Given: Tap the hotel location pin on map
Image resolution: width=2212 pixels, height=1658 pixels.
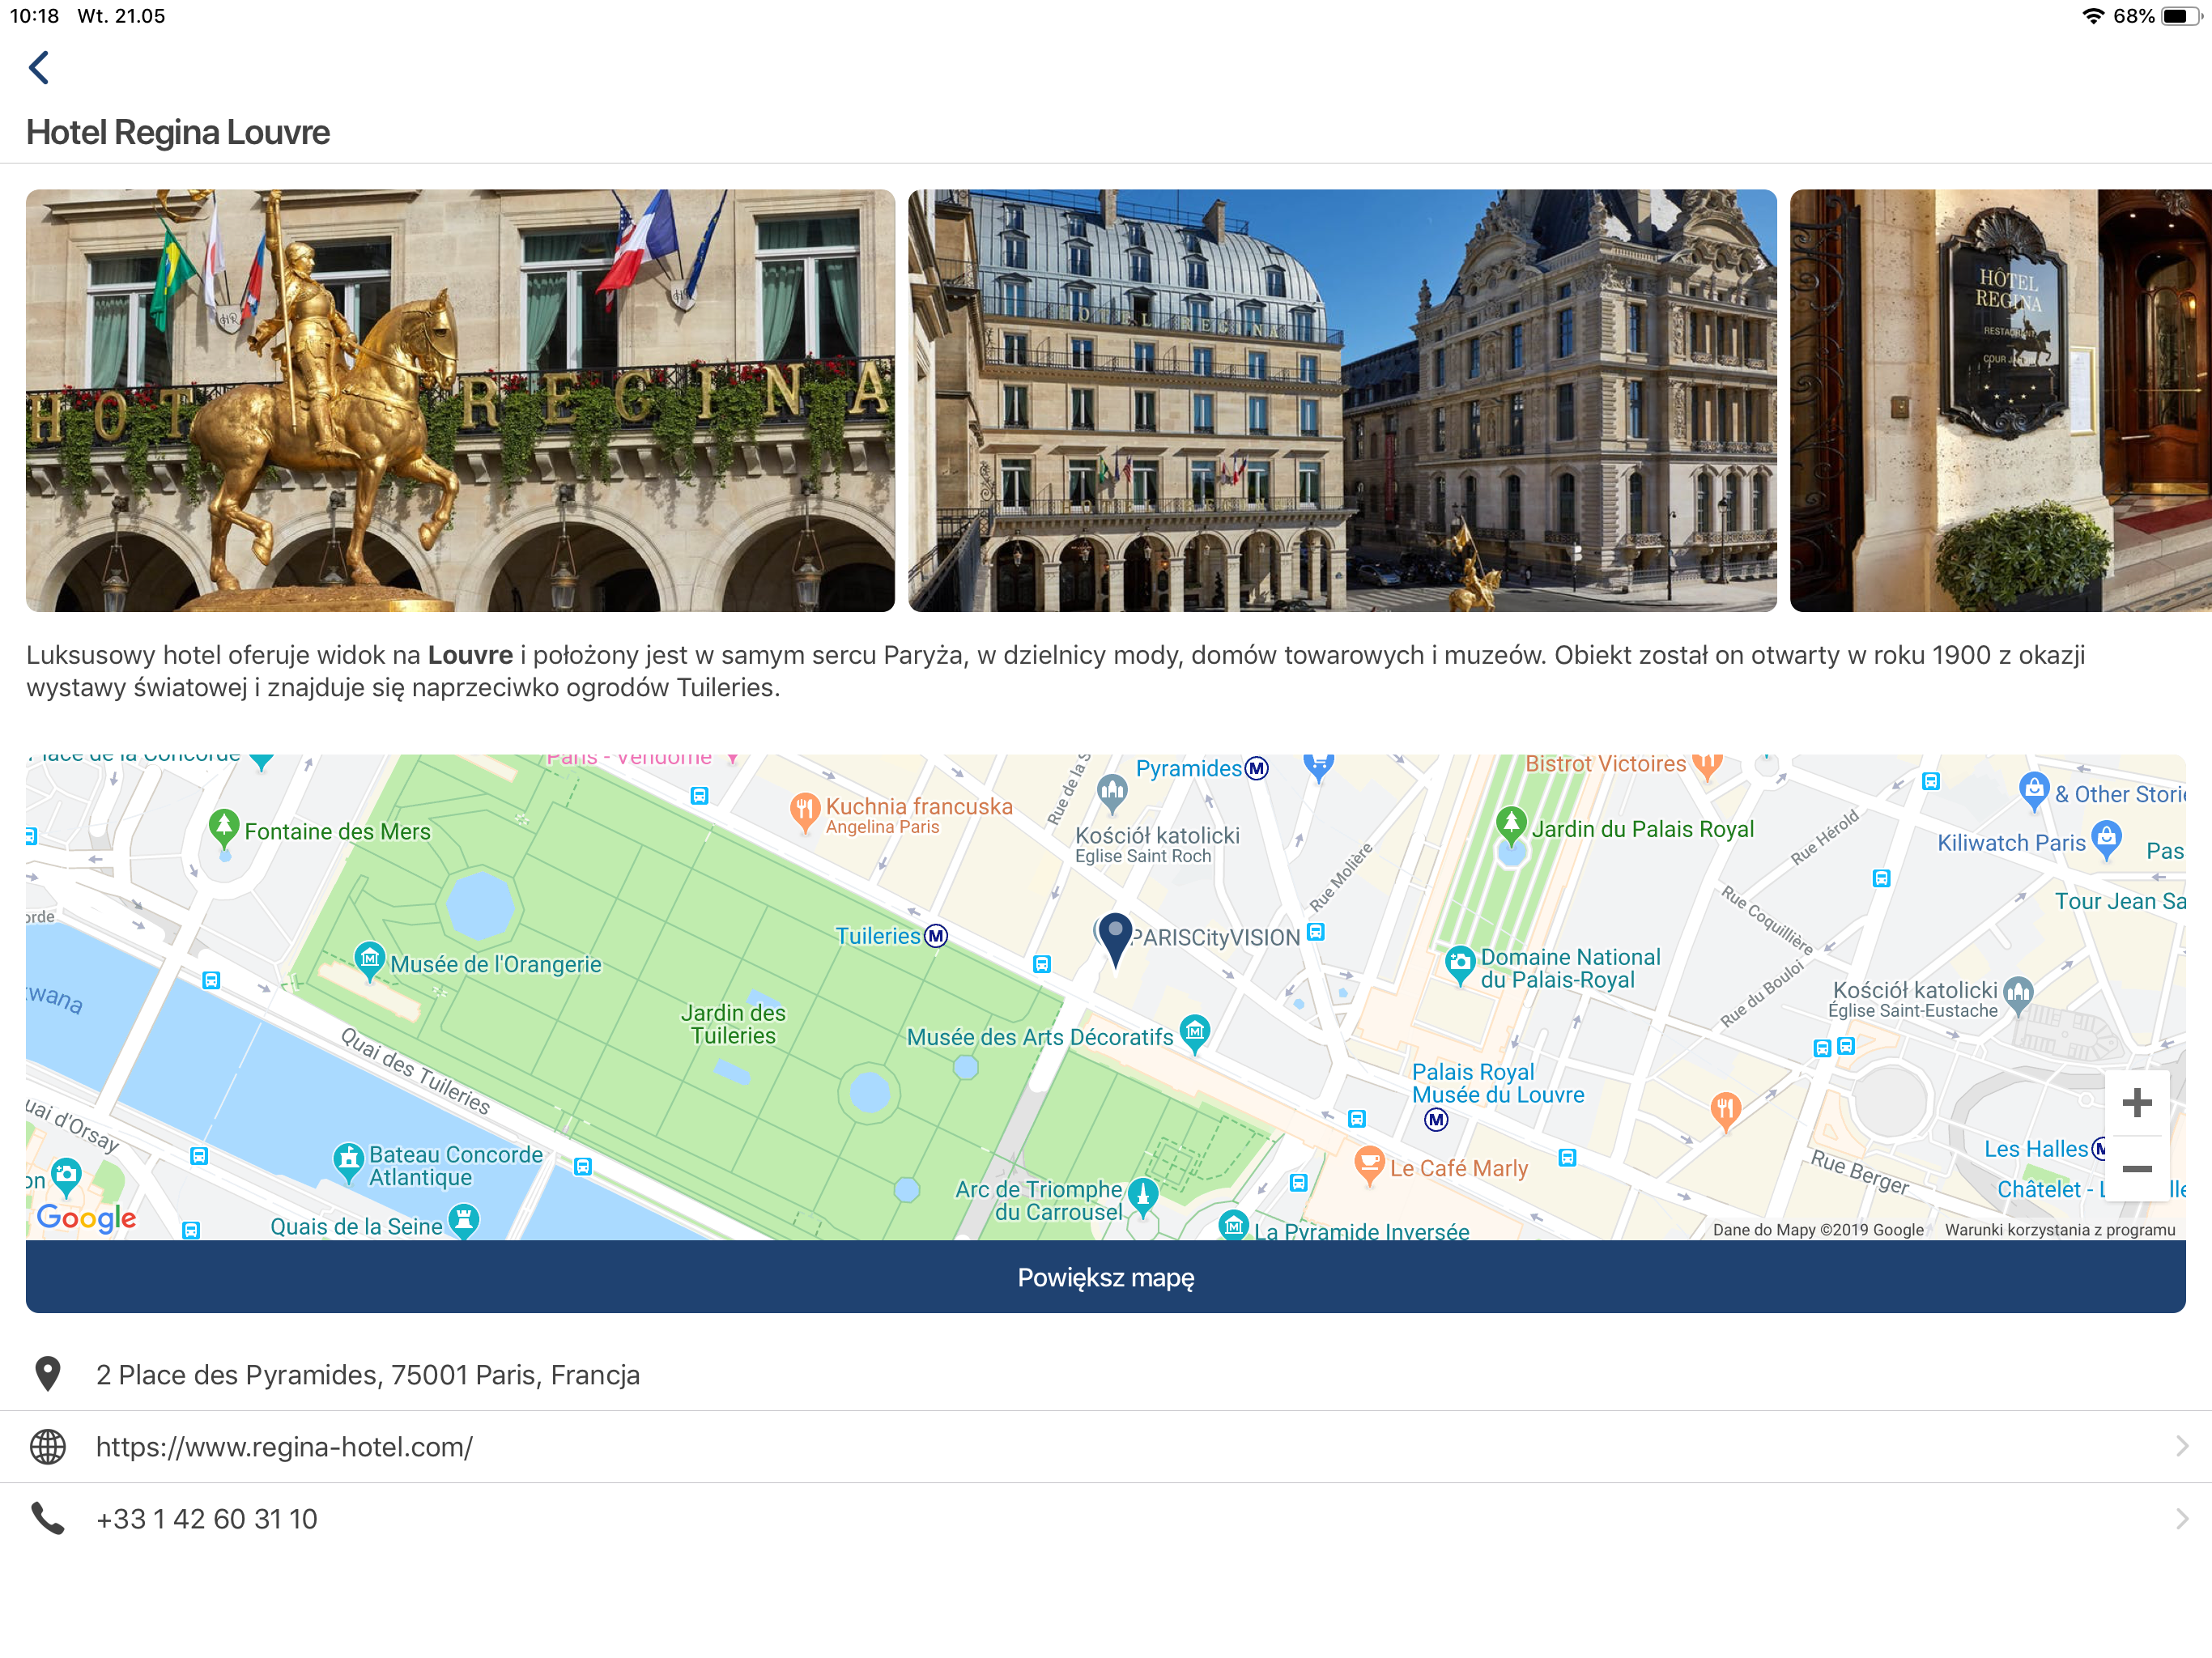Looking at the screenshot, I should point(1114,936).
